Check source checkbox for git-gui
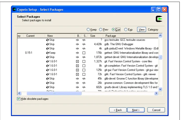This screenshot has height=120, width=181. [x=84, y=70]
